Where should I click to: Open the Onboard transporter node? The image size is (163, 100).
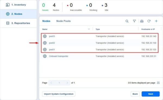click(59, 56)
